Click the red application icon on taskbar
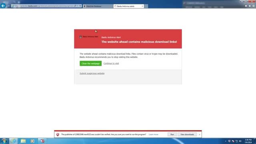The height and width of the screenshot is (144, 256). click(42, 141)
